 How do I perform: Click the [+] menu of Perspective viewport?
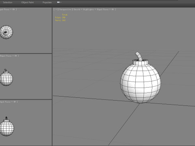[56, 9]
